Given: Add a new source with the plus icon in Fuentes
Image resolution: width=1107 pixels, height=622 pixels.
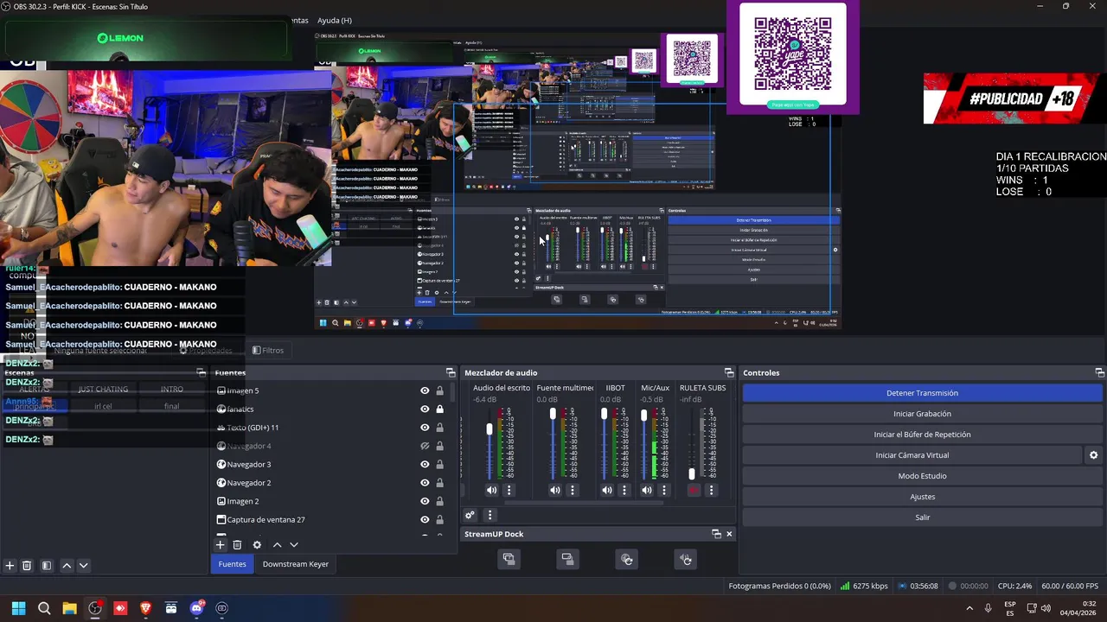Looking at the screenshot, I should coord(220,545).
